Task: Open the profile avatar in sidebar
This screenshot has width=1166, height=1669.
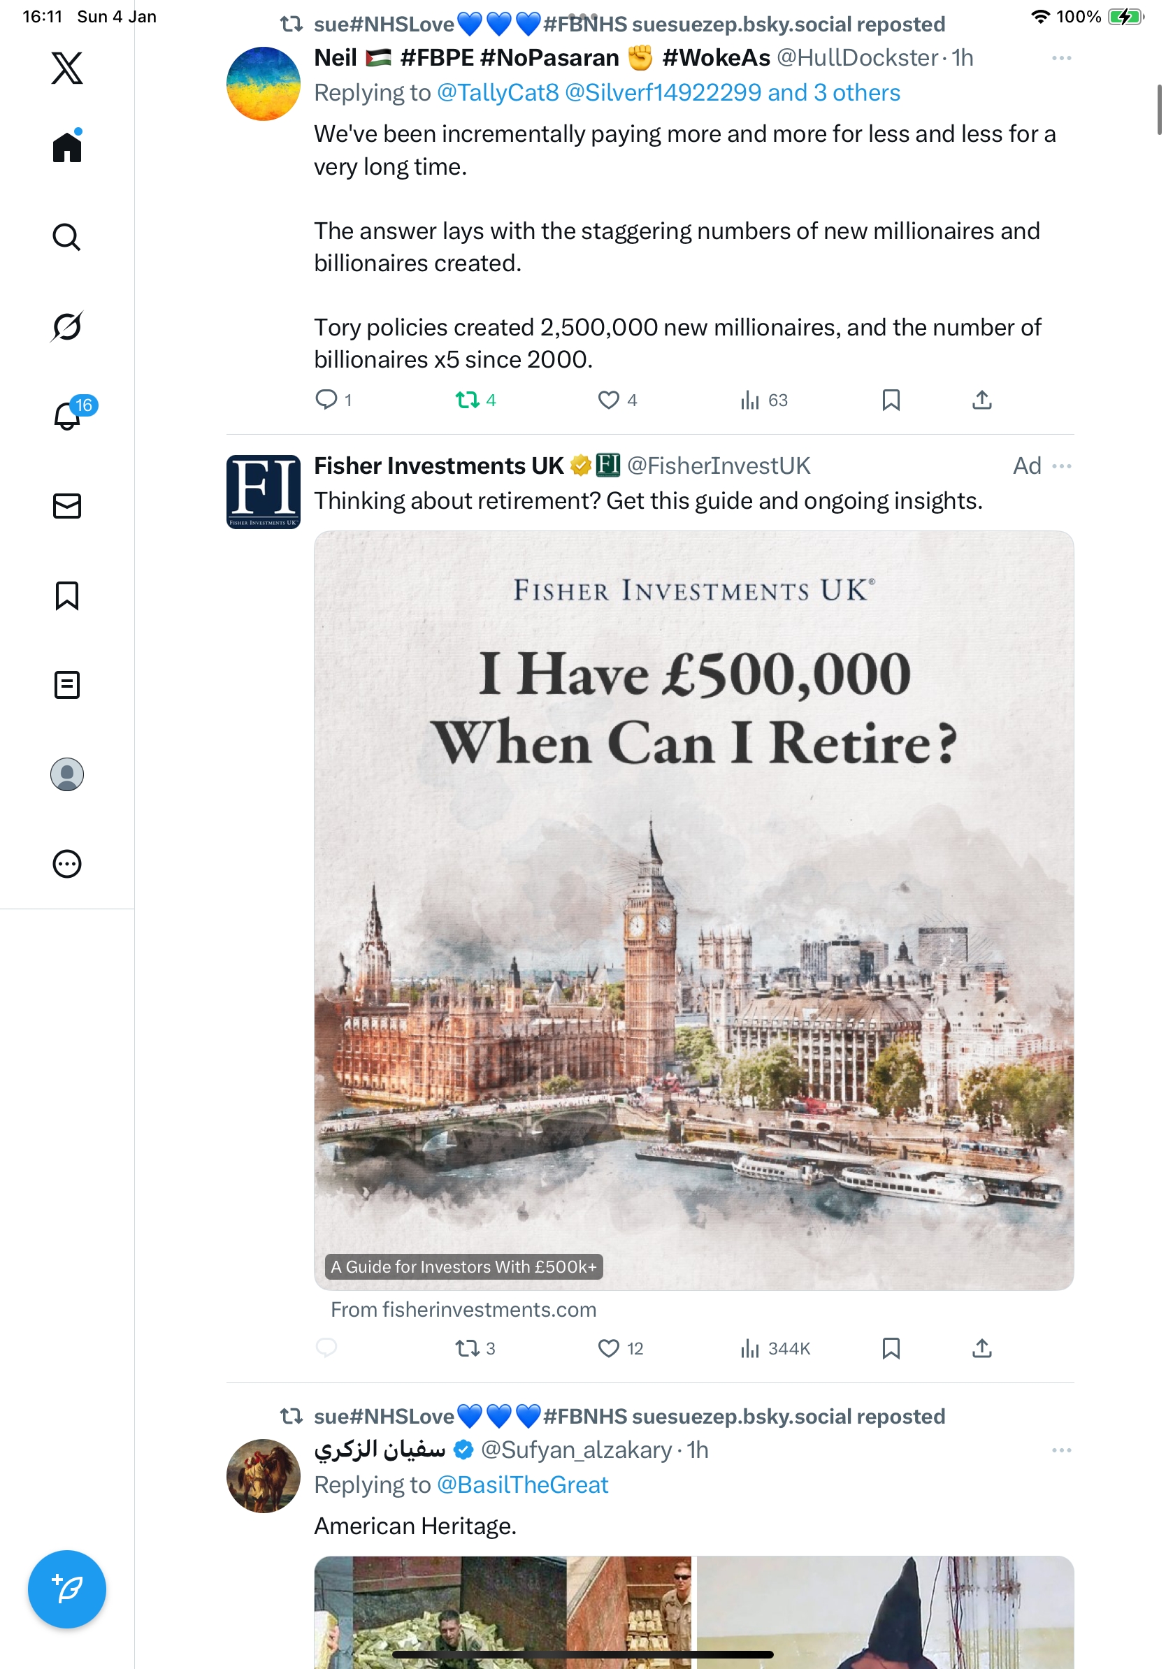Action: tap(67, 774)
